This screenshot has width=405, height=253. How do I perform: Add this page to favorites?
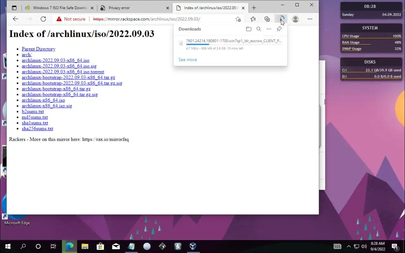pyautogui.click(x=238, y=19)
